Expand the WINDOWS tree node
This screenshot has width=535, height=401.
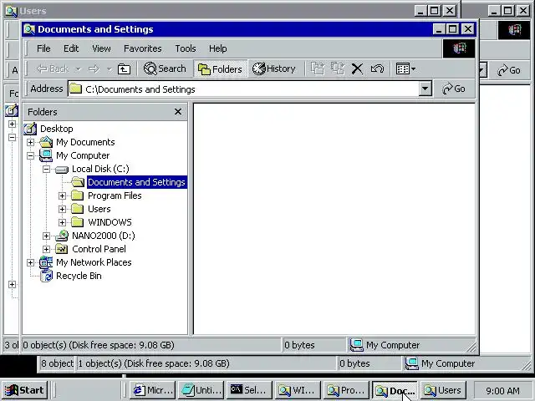[x=62, y=223]
